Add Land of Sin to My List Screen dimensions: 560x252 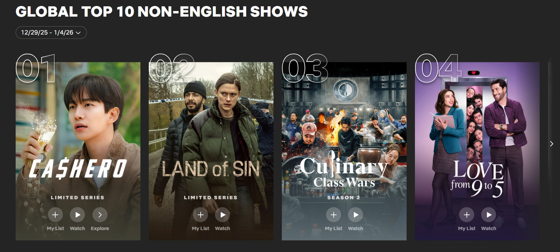tap(201, 215)
